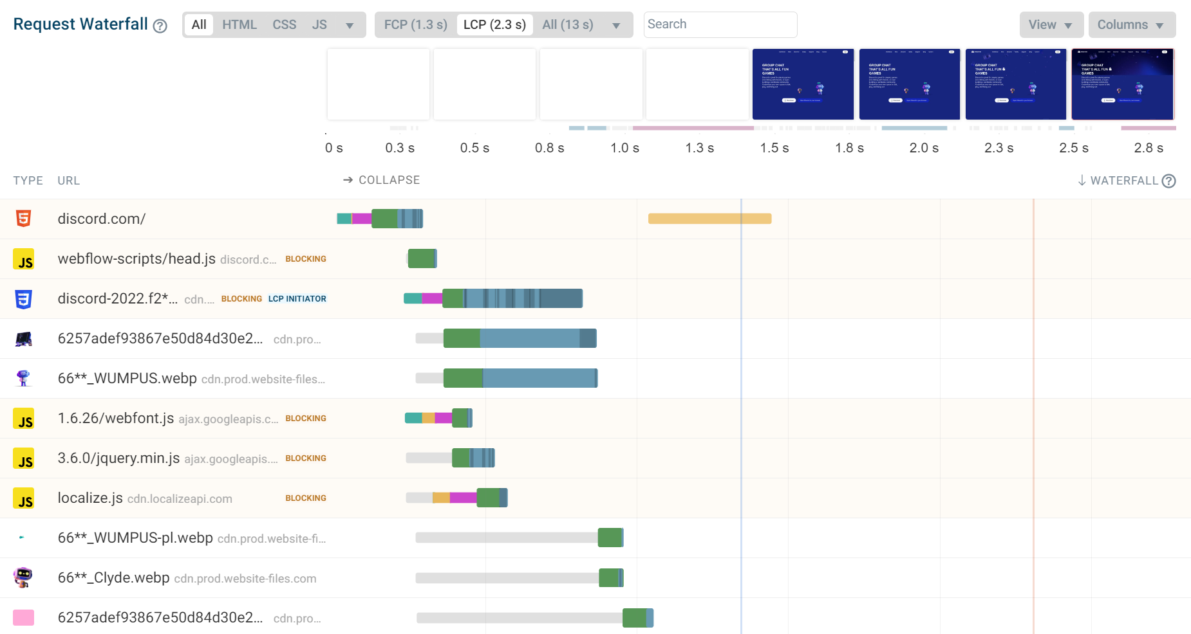The image size is (1191, 634).
Task: Collapse the URL column with COLLAPSE
Action: (389, 180)
